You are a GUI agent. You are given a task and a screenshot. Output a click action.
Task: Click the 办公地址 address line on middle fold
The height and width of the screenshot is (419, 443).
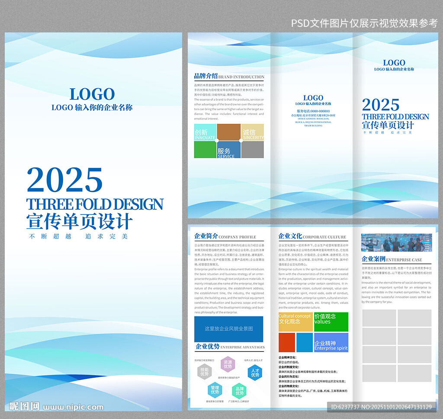313,115
